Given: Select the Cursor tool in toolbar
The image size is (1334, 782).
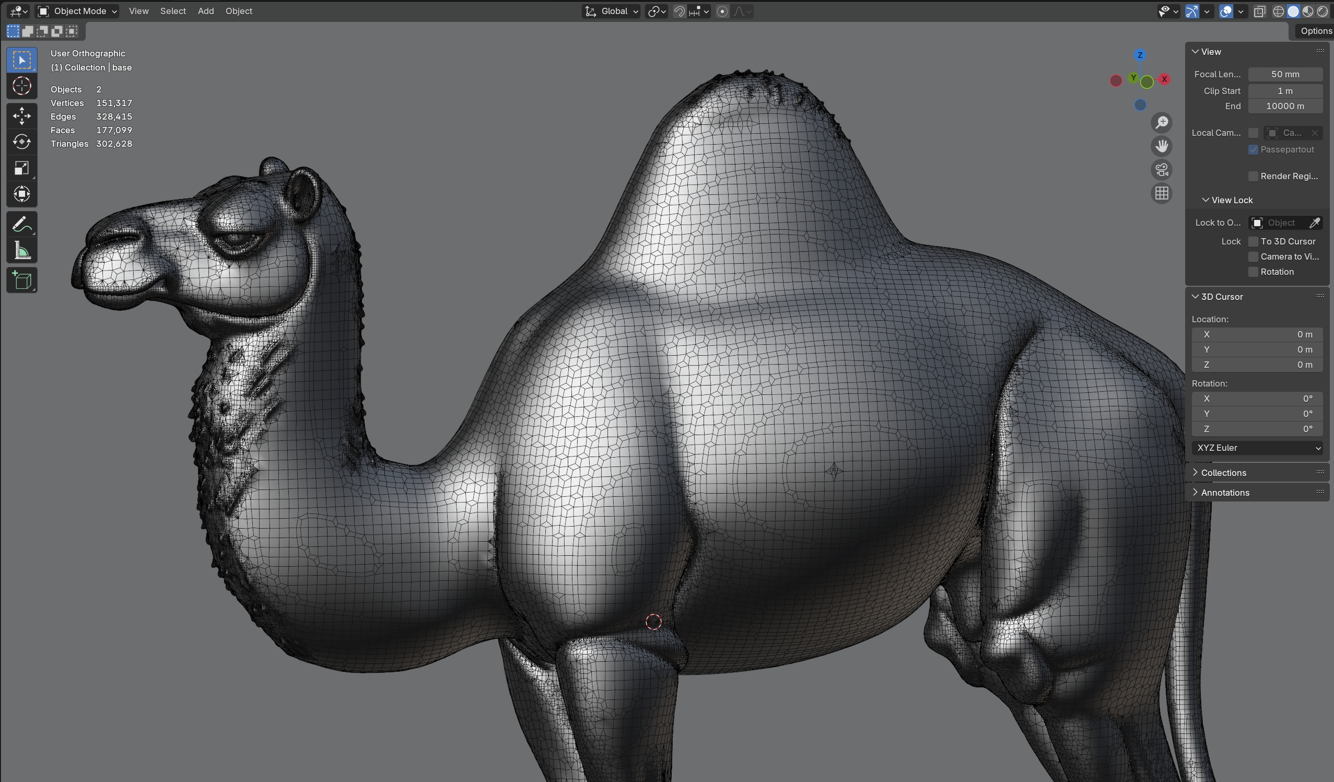Looking at the screenshot, I should click(22, 86).
